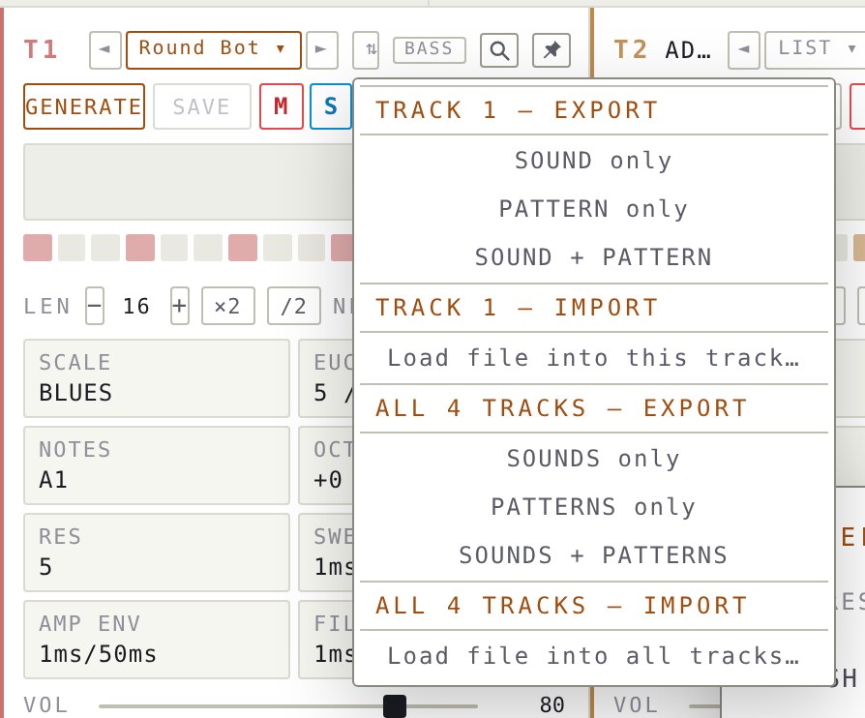
Task: Open the Round Bot preset dropdown
Action: click(214, 50)
